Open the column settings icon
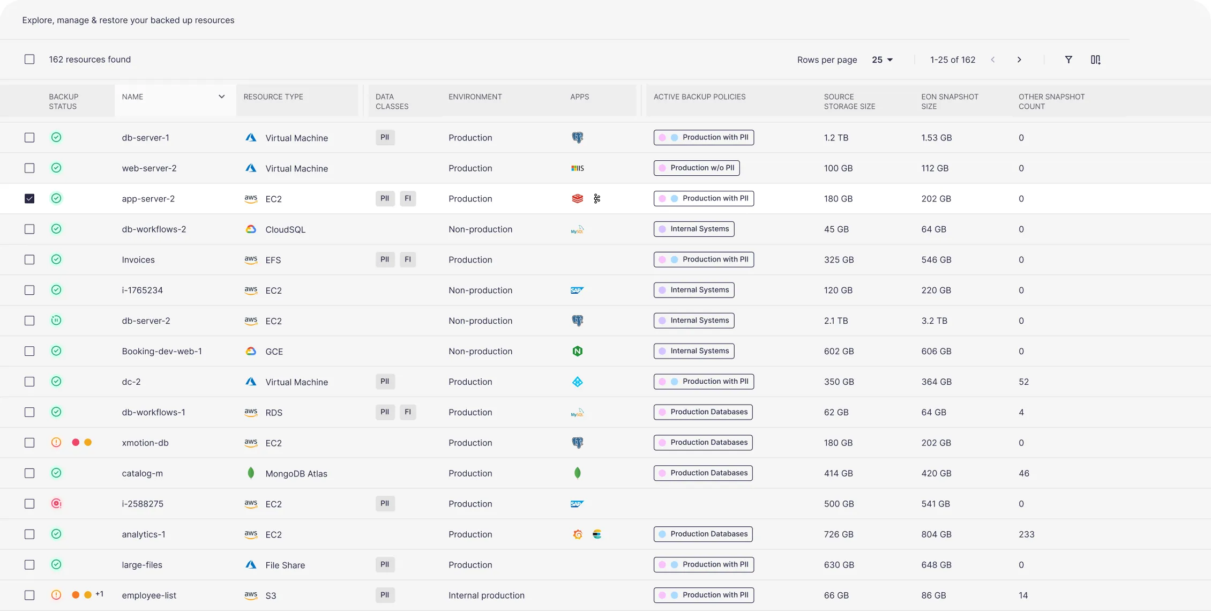This screenshot has height=611, width=1211. (1095, 59)
